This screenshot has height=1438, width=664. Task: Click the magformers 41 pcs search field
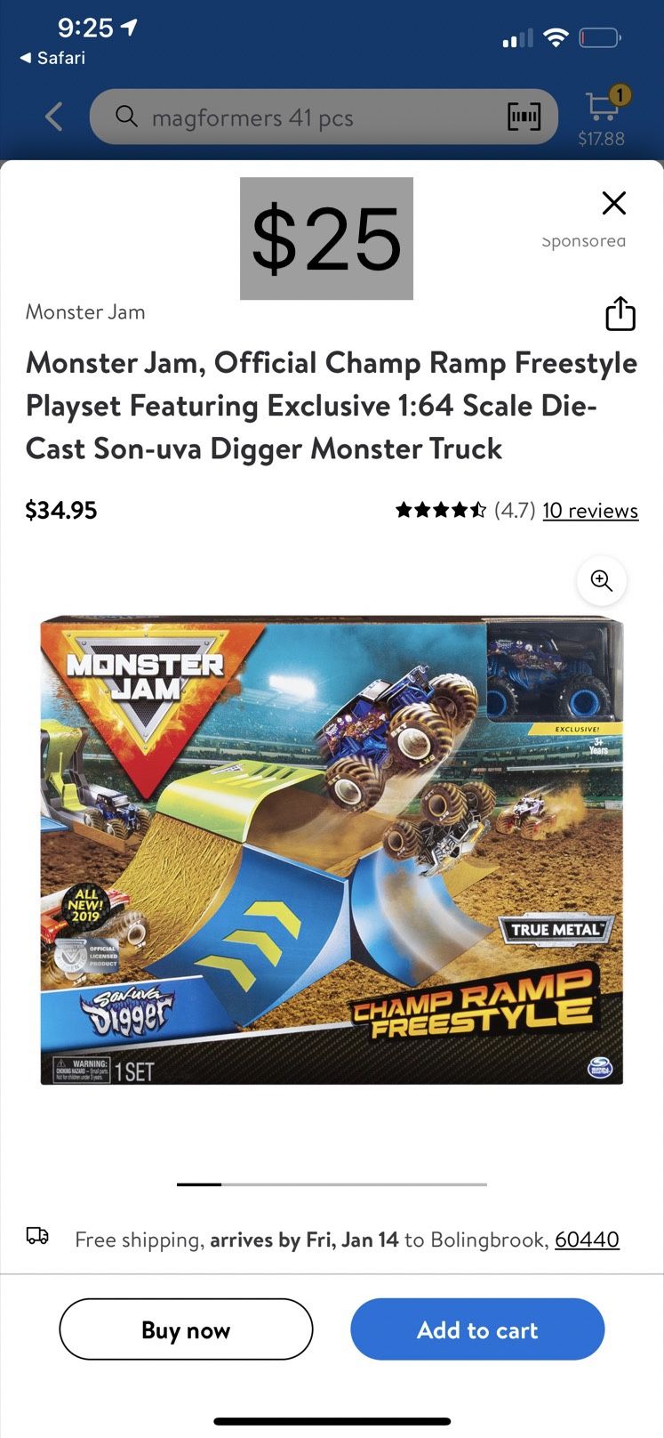[x=324, y=117]
